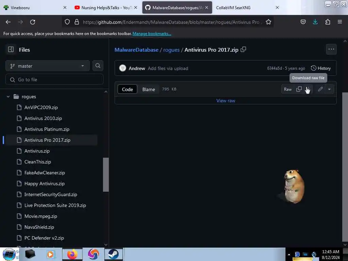Collapse the rogues folder

coord(8,97)
